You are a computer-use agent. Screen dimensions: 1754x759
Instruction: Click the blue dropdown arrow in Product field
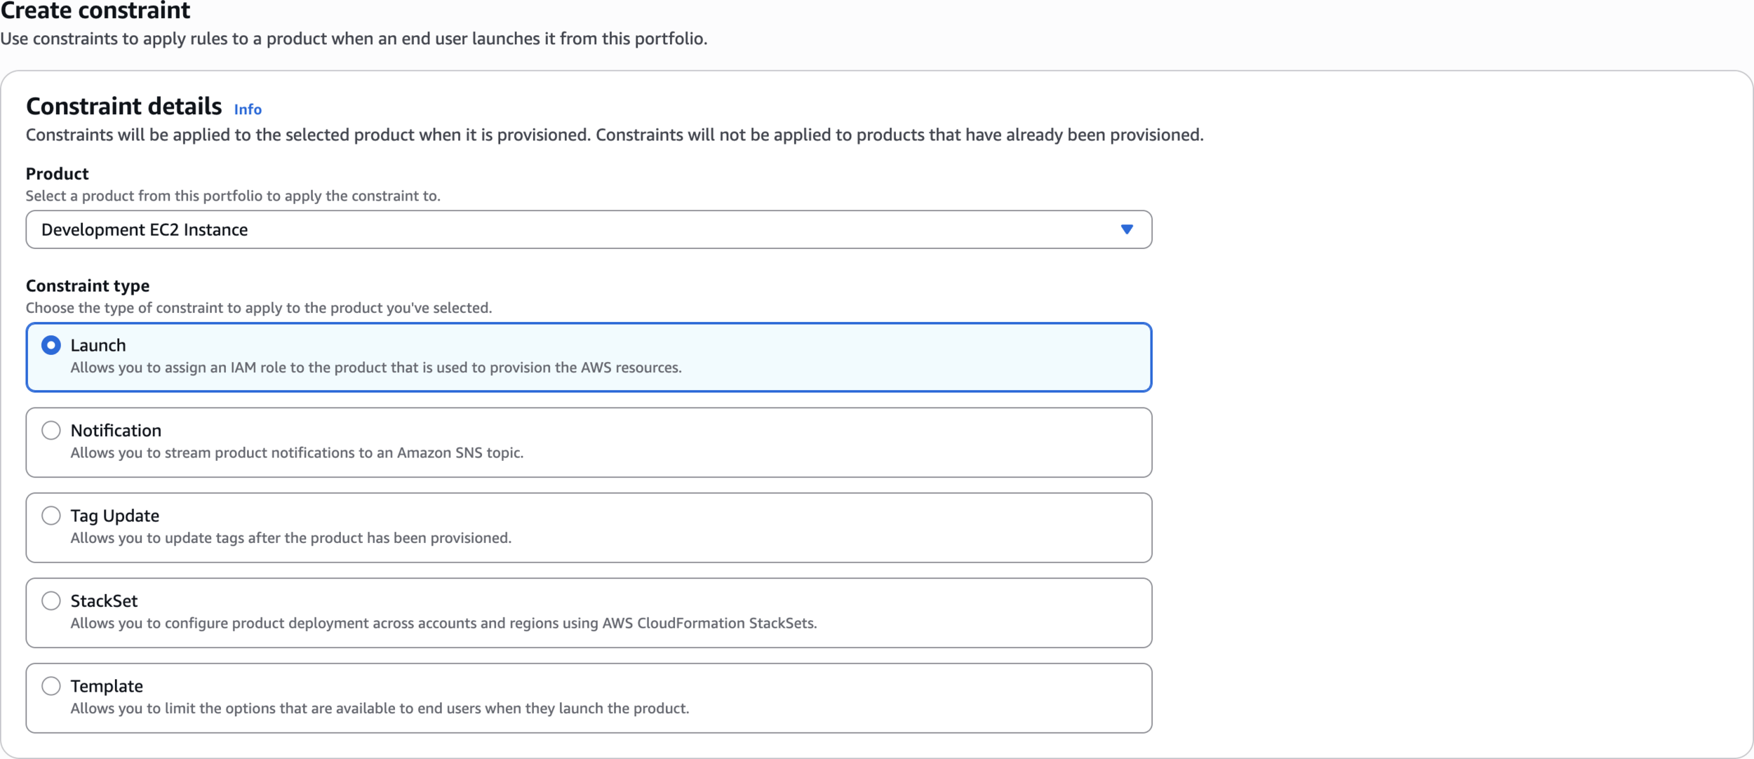pos(1126,229)
